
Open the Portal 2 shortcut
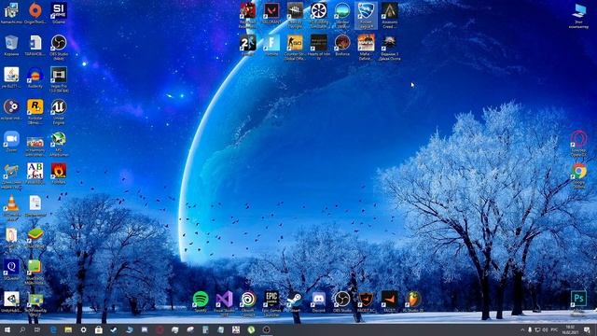247,46
